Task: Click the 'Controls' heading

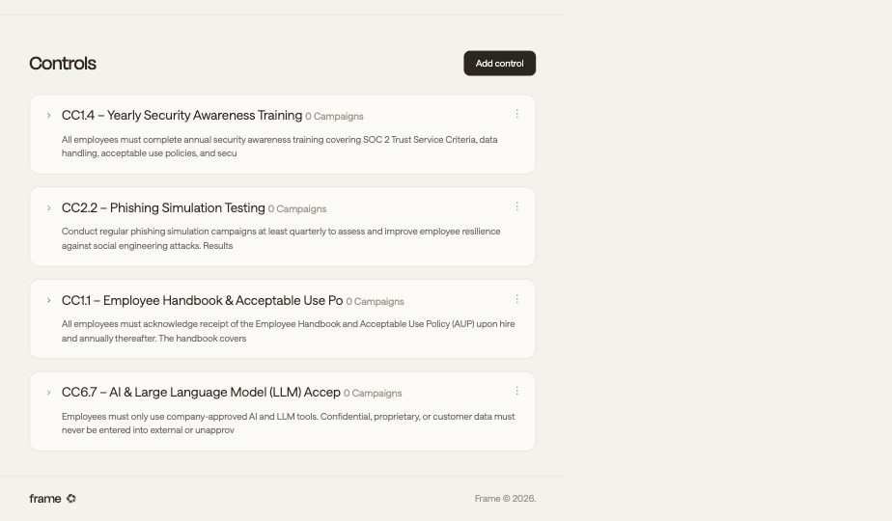Action: click(63, 63)
